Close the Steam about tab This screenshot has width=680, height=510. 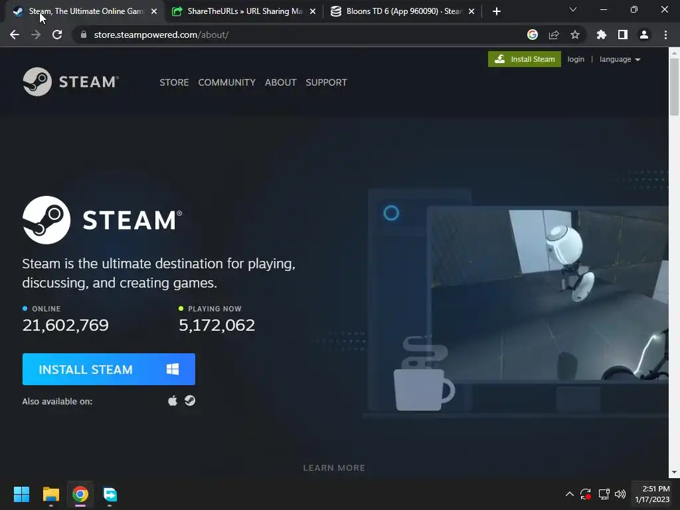click(154, 11)
